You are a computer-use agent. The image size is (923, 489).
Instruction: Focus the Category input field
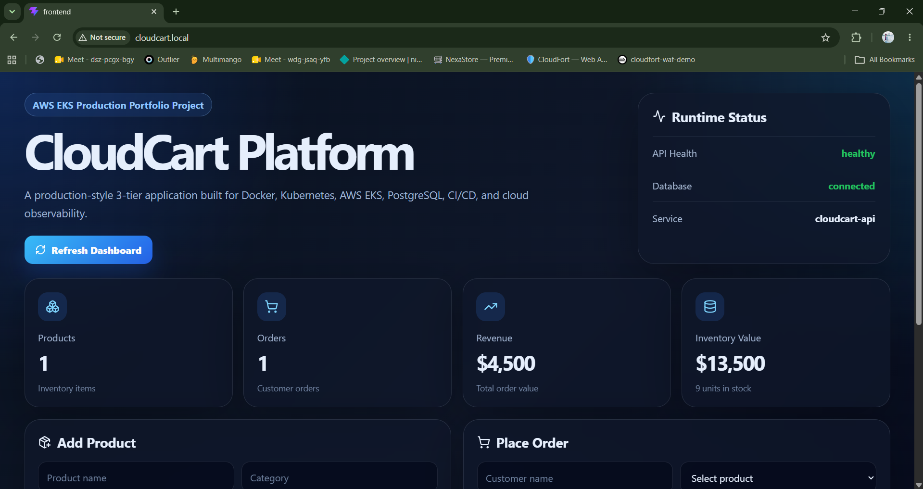coord(339,477)
